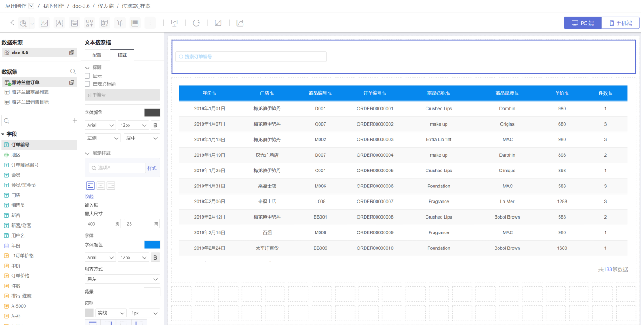Click the fullscreen expand icon in toolbar
The width and height of the screenshot is (641, 325).
click(218, 23)
